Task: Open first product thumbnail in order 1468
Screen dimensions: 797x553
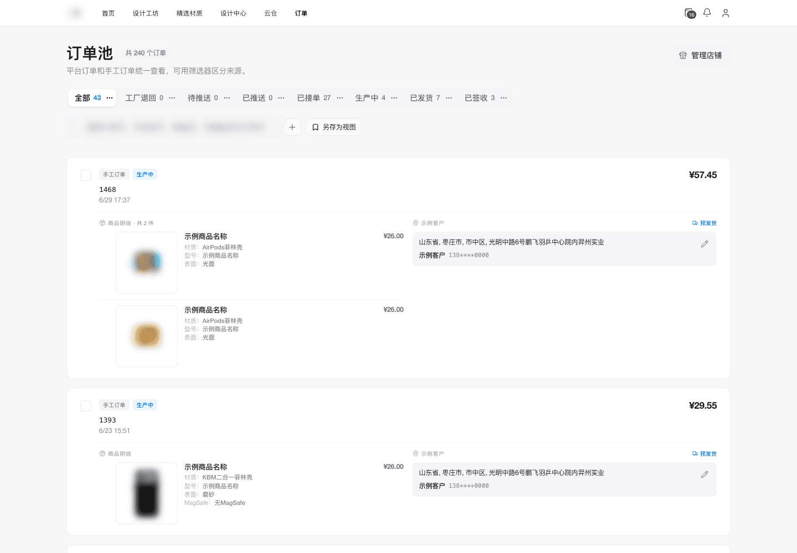Action: (x=147, y=263)
